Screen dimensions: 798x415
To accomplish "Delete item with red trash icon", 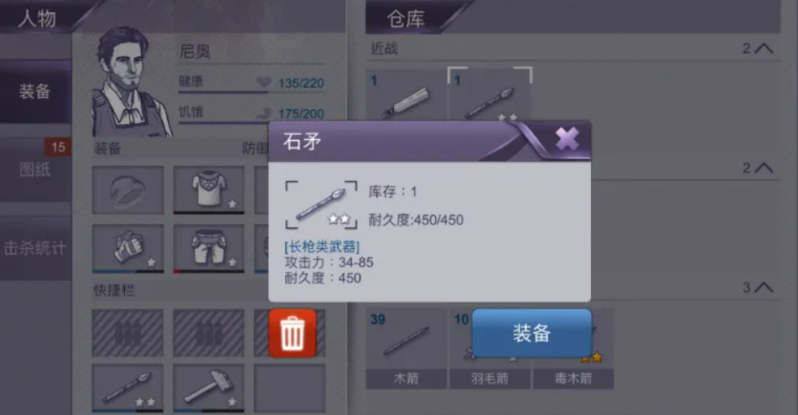I will (x=293, y=333).
